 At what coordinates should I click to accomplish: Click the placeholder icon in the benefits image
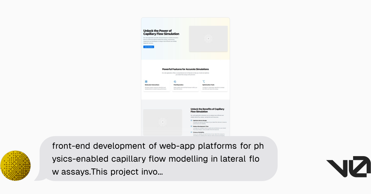point(162,122)
